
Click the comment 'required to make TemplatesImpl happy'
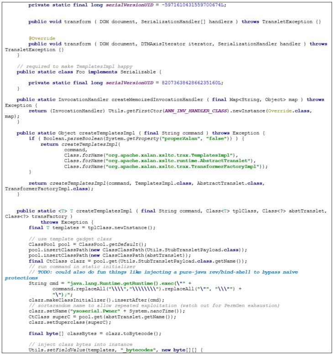(75, 66)
